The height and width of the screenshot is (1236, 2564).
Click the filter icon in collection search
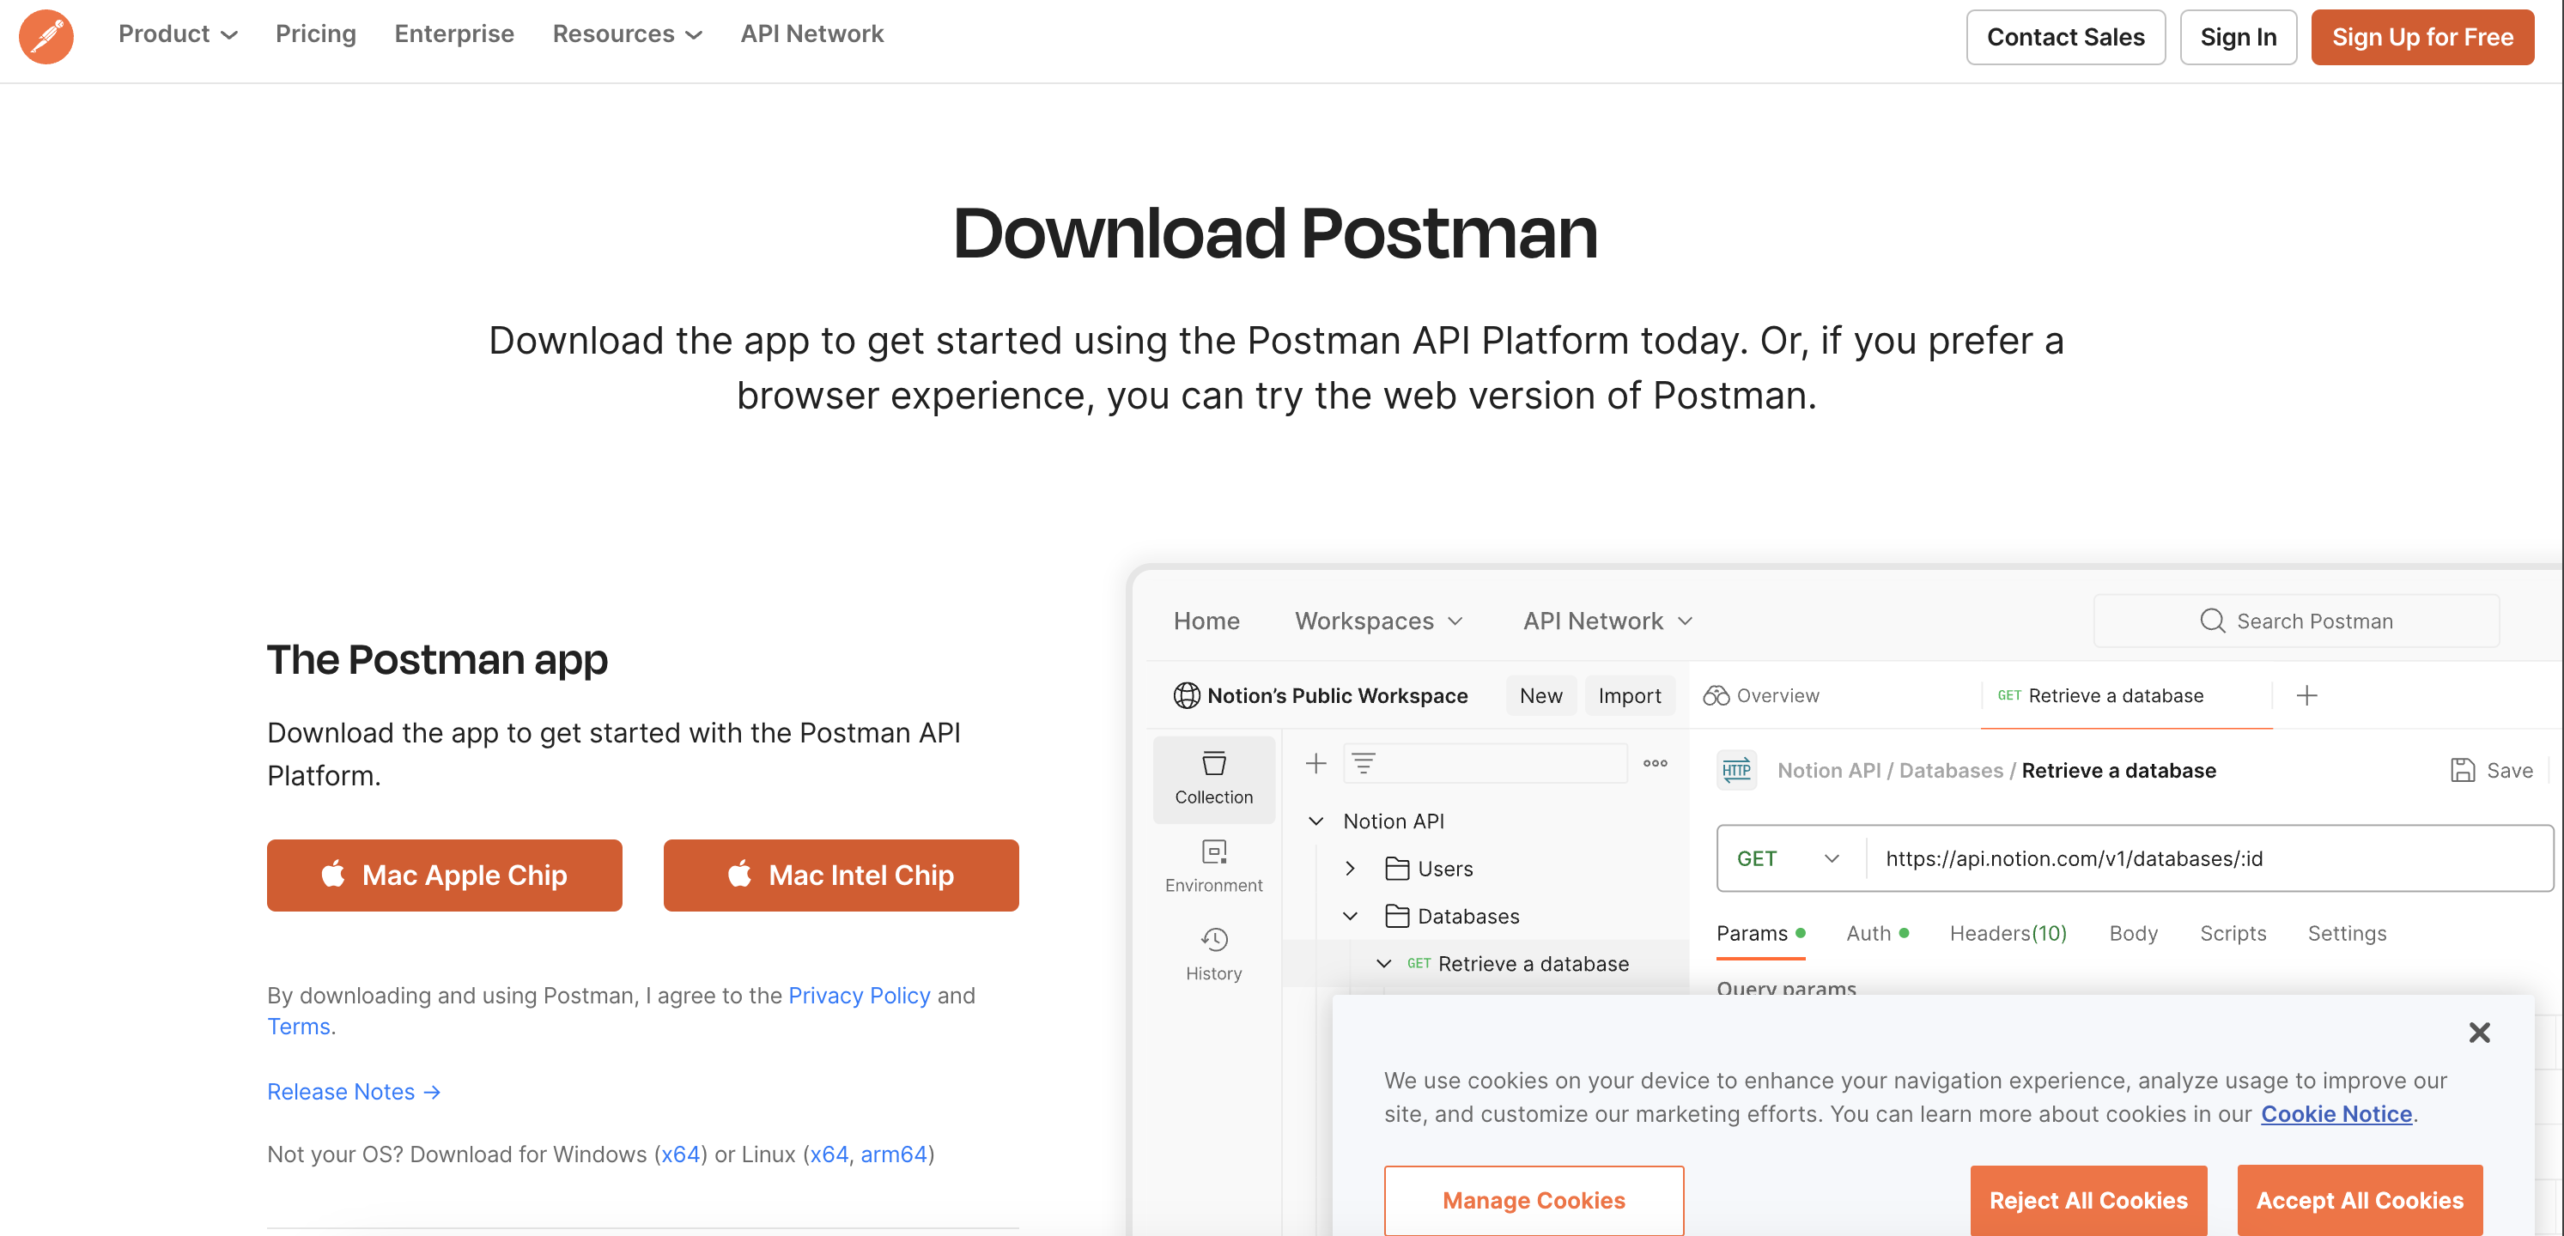(x=1363, y=763)
